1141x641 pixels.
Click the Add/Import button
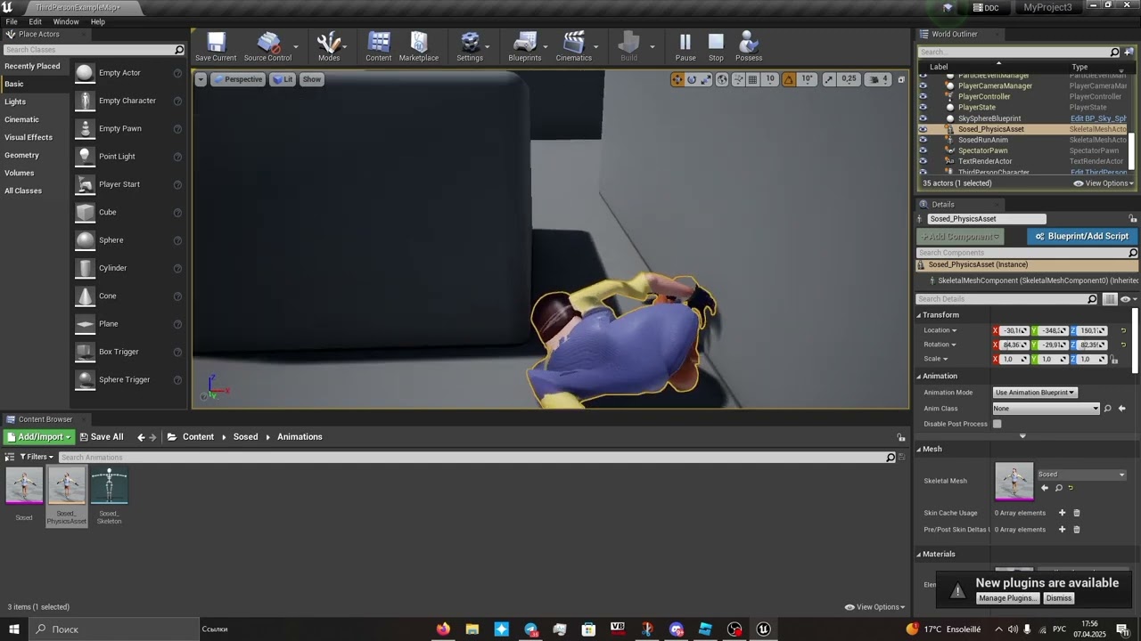pos(38,437)
